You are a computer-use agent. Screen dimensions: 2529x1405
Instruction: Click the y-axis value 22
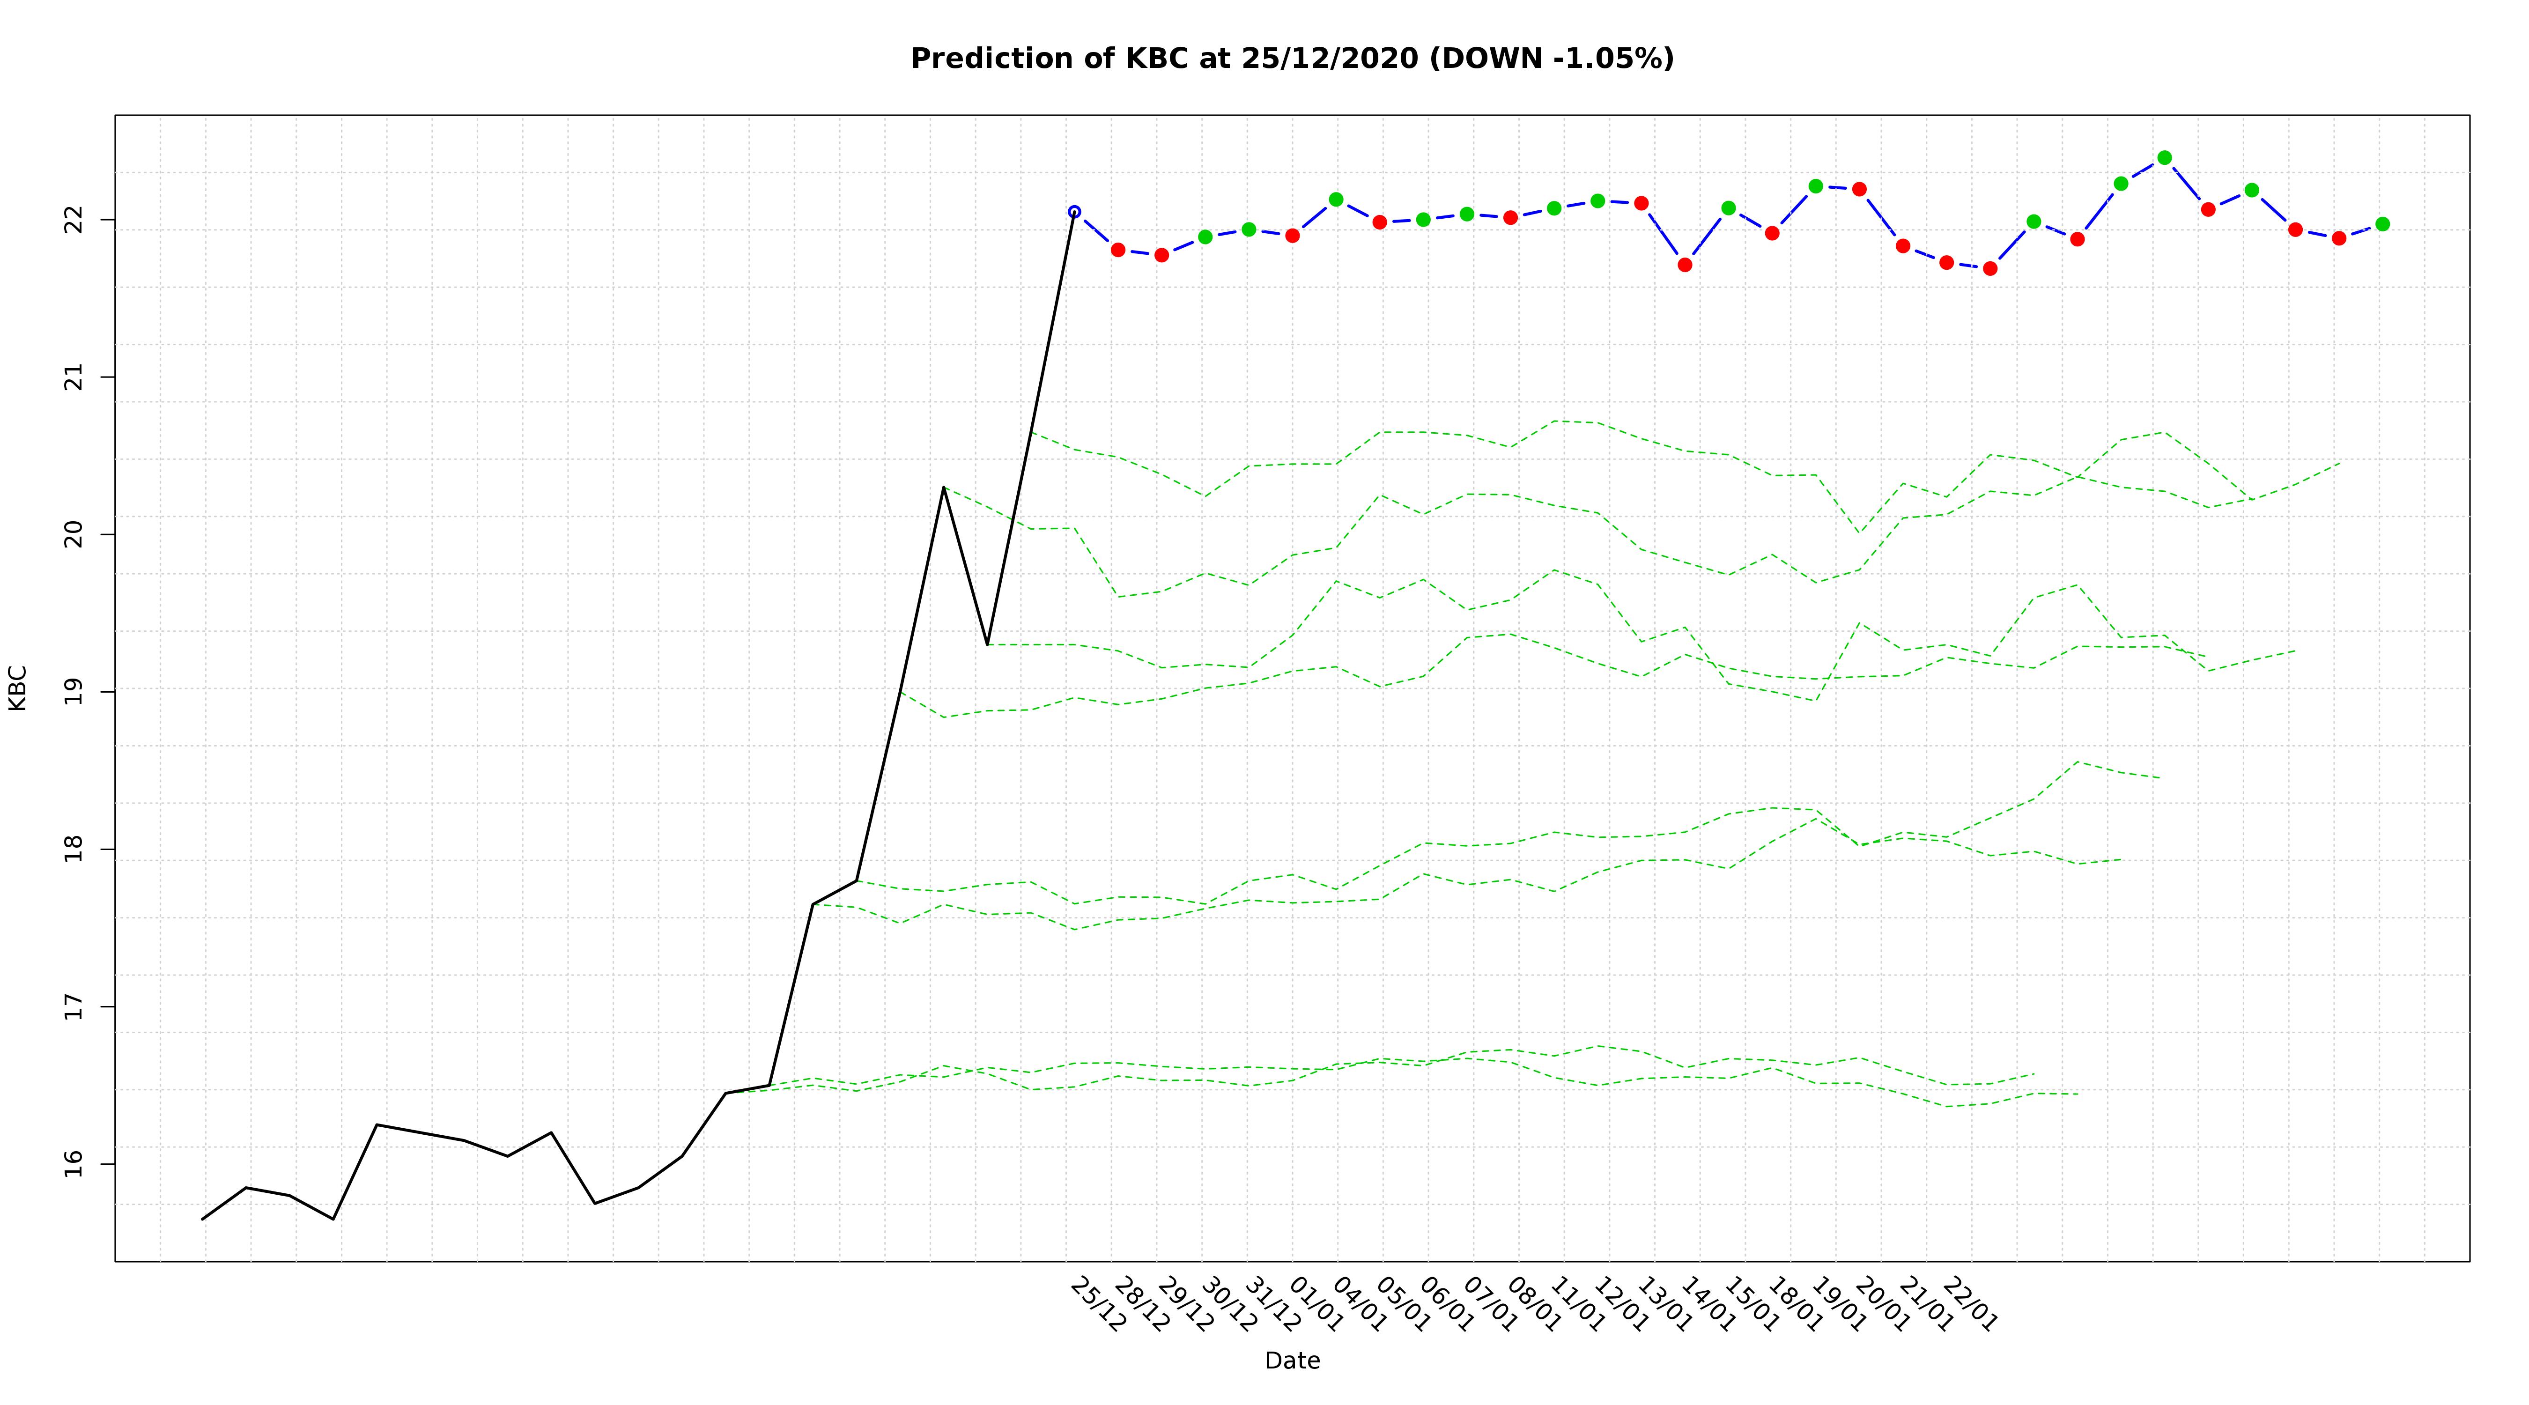pos(74,220)
